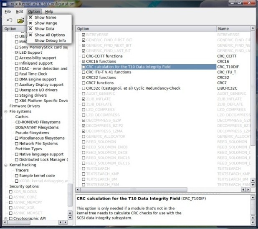This screenshot has width=258, height=229.
Task: Enable CRC-CCITT functions checkbox
Action: point(84,56)
